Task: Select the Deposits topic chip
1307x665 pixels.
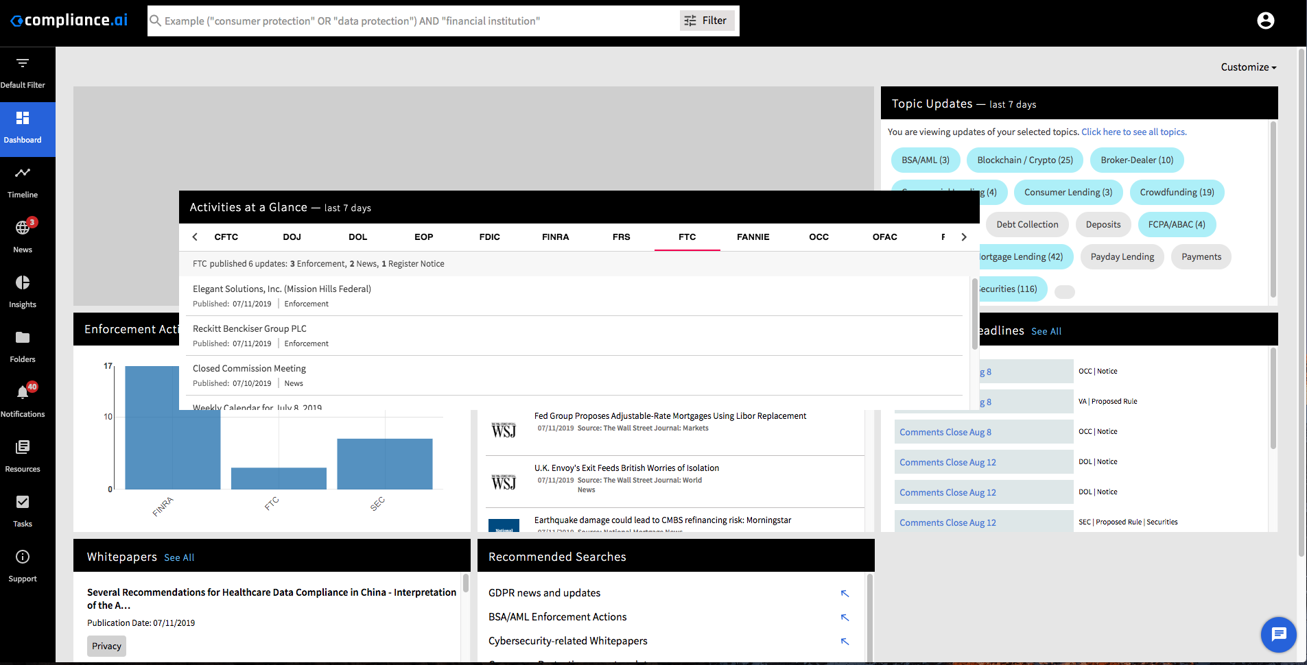Action: [1103, 224]
